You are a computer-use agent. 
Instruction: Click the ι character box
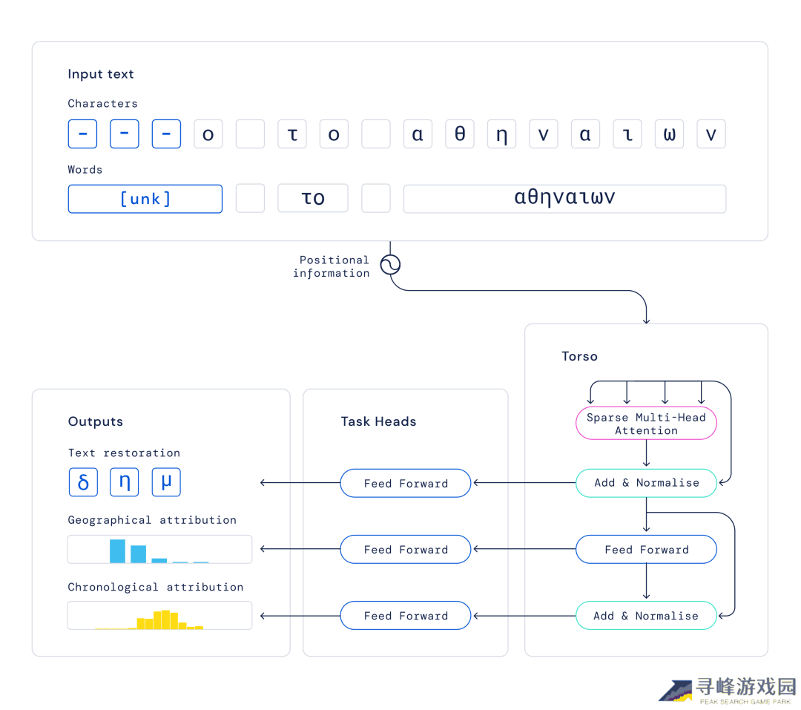[627, 134]
